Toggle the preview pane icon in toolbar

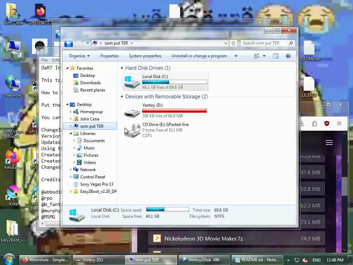click(275, 56)
